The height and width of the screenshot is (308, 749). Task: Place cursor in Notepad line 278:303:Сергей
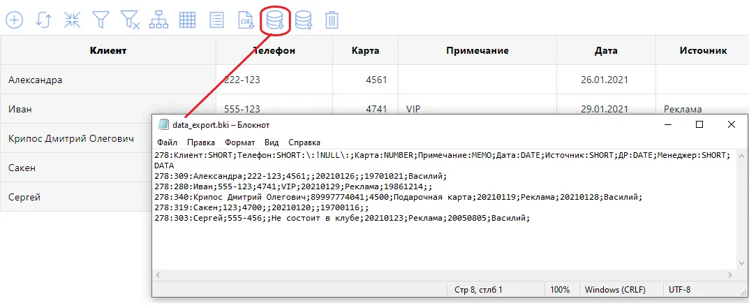tap(343, 218)
